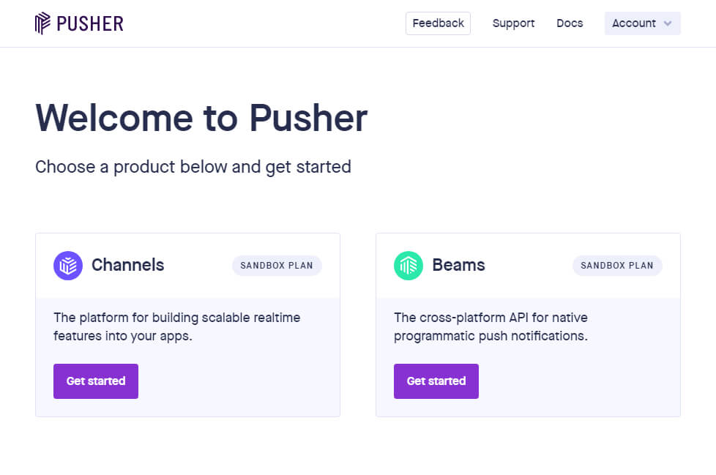716x475 pixels.
Task: Click the Channels realtime features description
Action: 176,327
